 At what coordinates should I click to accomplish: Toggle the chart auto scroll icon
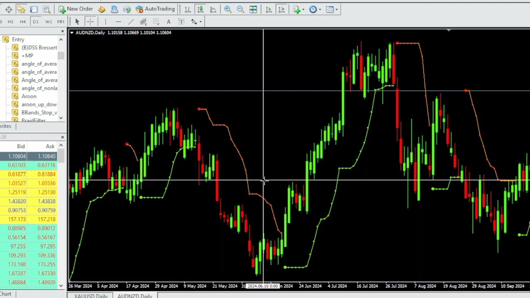coord(269,9)
